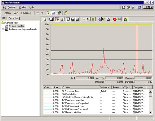Image resolution: width=155 pixels, height=121 pixels.
Task: Click the Computer column header
Action: [139, 87]
